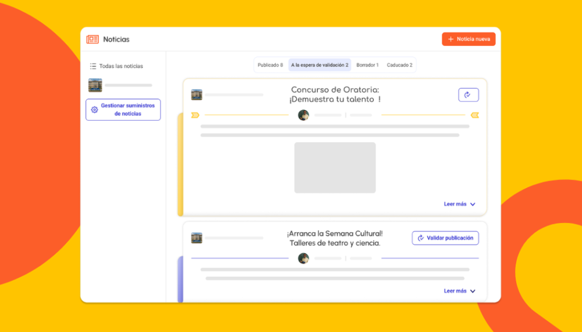Select Todas las noticias in sidebar
The image size is (582, 332).
click(120, 66)
